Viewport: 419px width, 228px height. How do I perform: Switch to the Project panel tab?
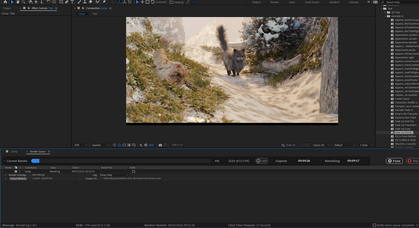7,8
